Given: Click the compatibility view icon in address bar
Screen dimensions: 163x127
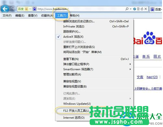Looking at the screenshot, I should tap(138, 9).
